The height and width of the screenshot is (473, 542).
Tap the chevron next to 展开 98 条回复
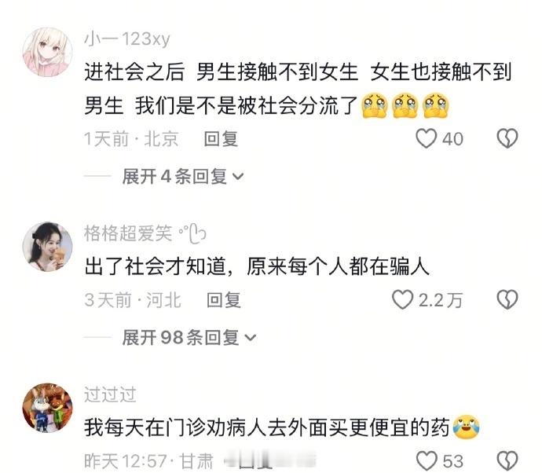point(251,338)
